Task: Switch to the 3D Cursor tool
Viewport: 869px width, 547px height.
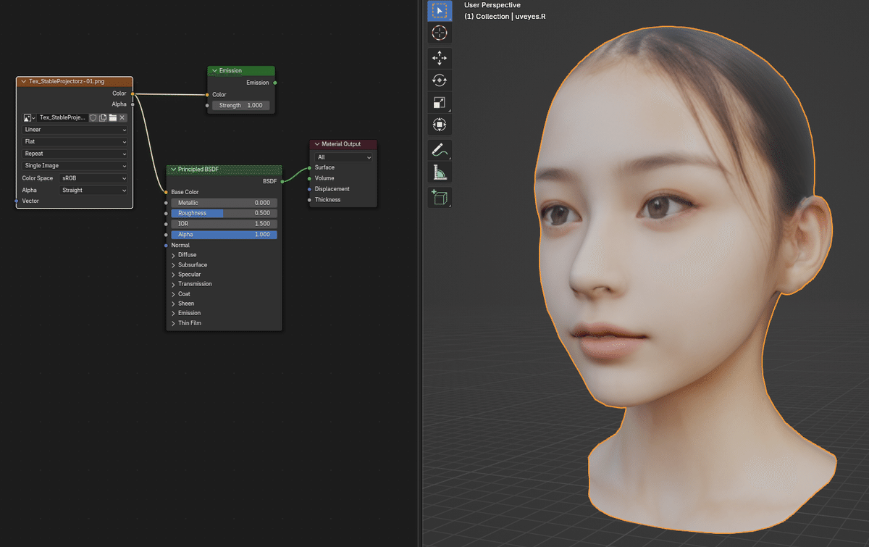Action: click(440, 33)
